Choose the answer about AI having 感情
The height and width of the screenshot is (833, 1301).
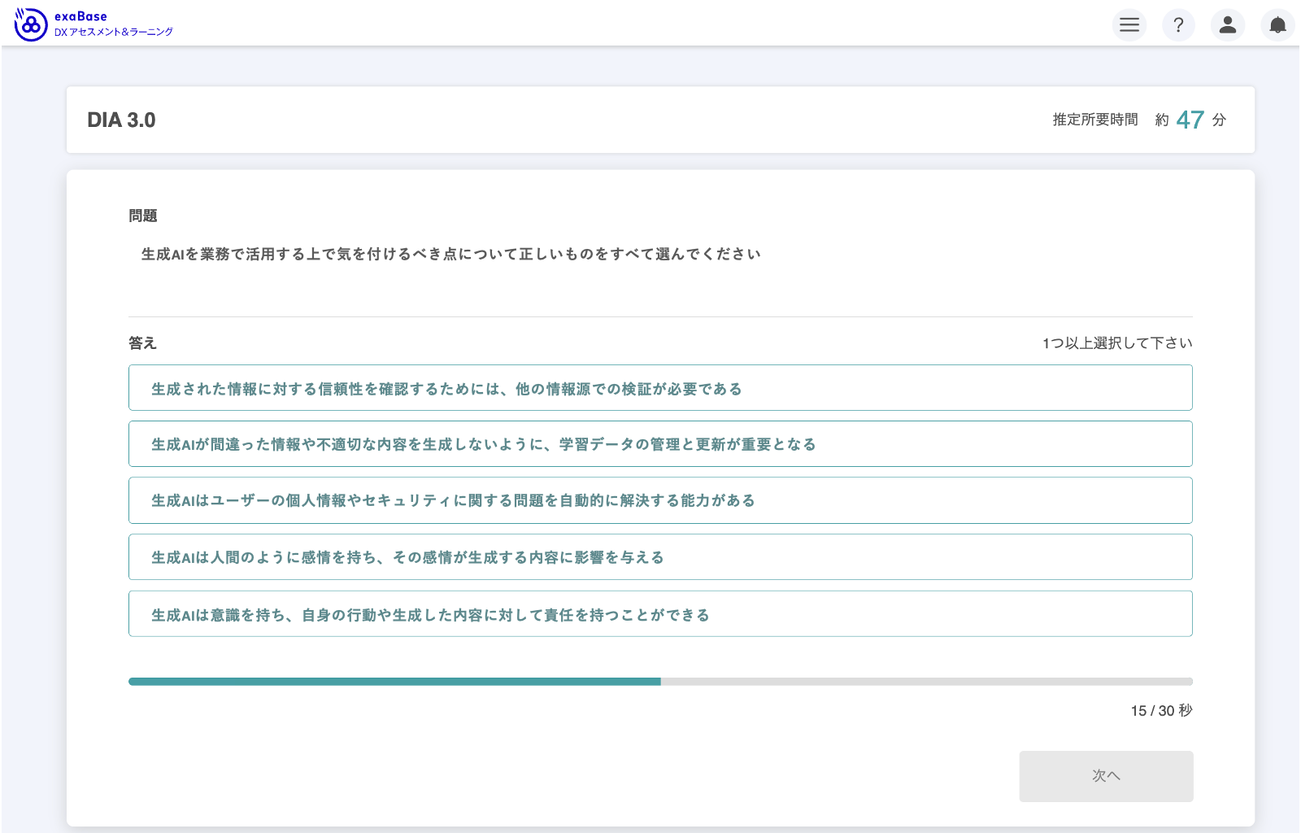(659, 557)
